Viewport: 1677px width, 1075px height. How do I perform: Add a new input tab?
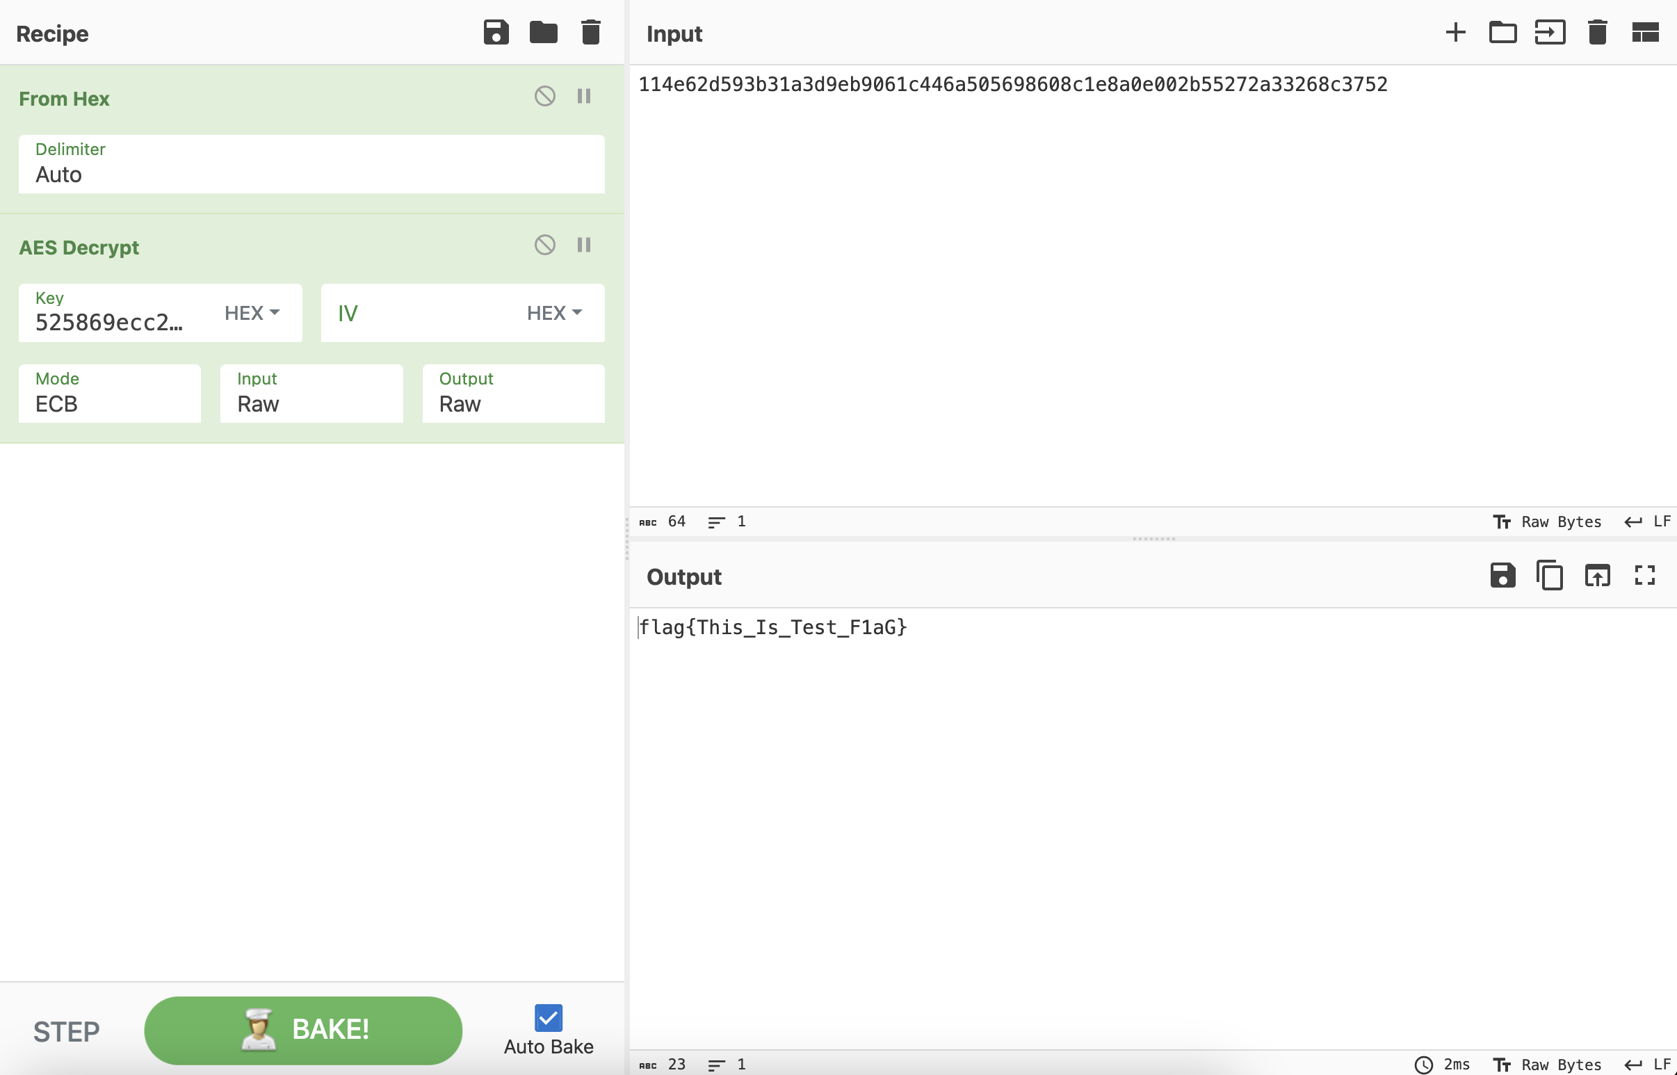coord(1455,33)
